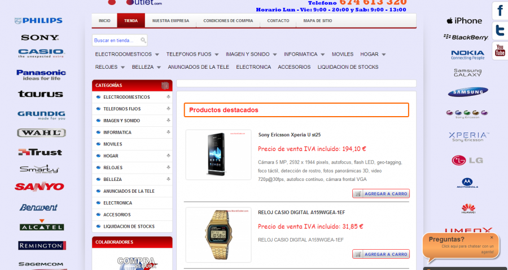Screen dimensions: 508x270
Task: Click the Philips brand logo
Action: [38, 21]
